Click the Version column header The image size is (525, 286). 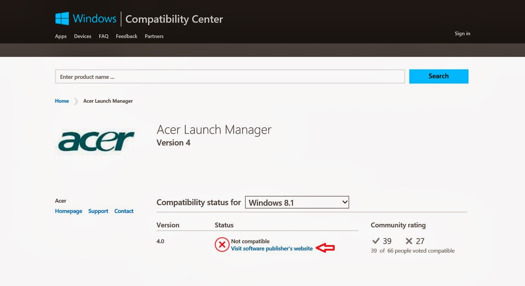pyautogui.click(x=168, y=225)
